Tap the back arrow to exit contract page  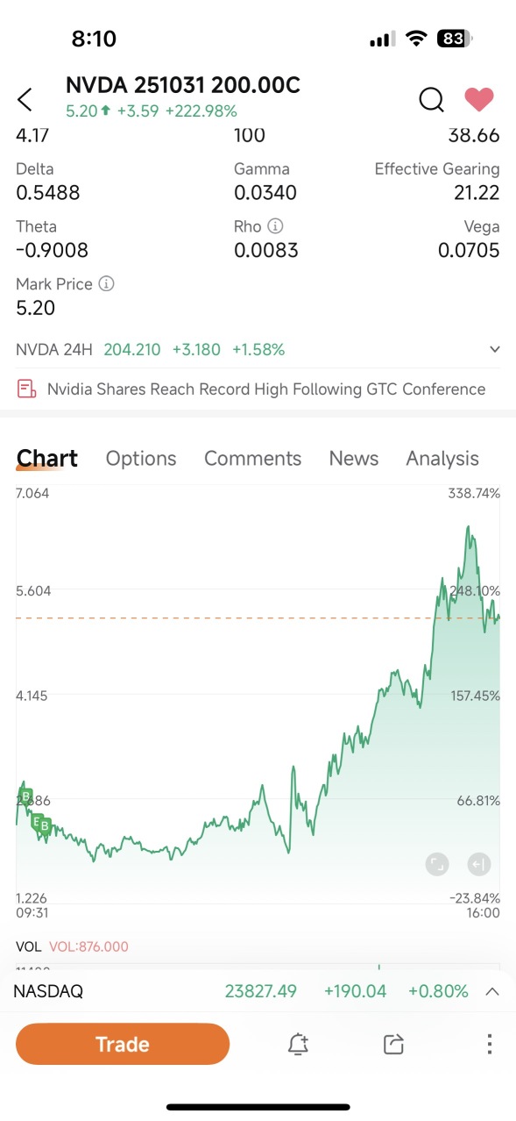coord(25,99)
